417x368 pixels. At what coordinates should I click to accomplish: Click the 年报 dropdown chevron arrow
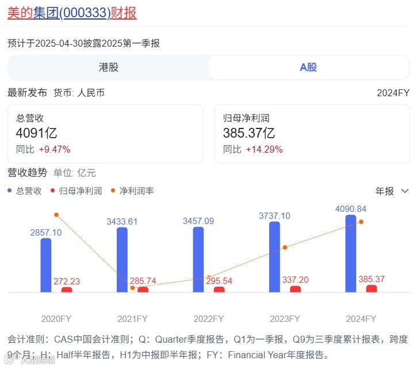click(405, 191)
